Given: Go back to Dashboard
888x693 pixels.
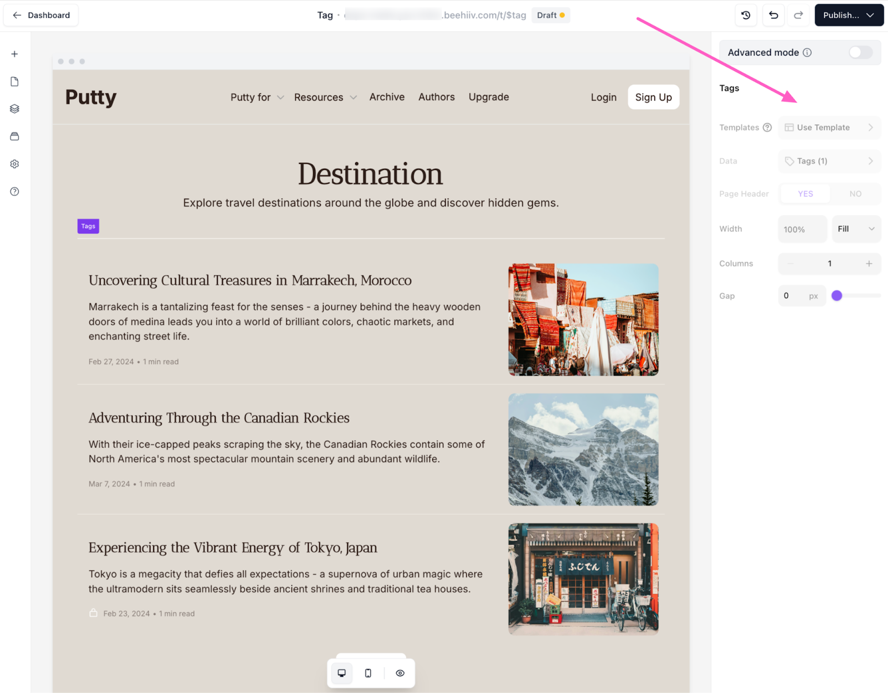Looking at the screenshot, I should [41, 15].
